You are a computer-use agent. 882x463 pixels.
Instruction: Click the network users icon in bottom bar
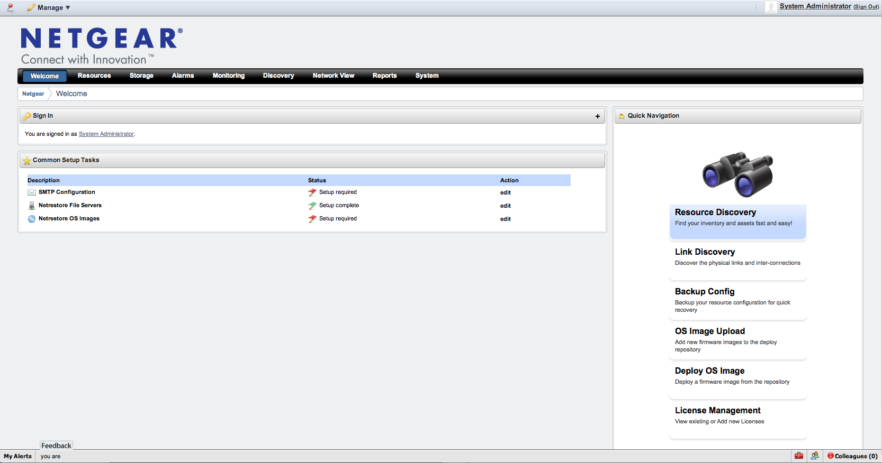click(815, 456)
